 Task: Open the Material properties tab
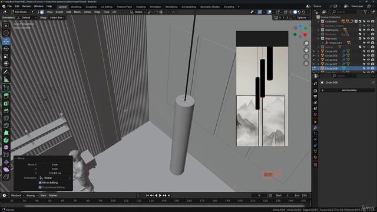pyautogui.click(x=315, y=157)
